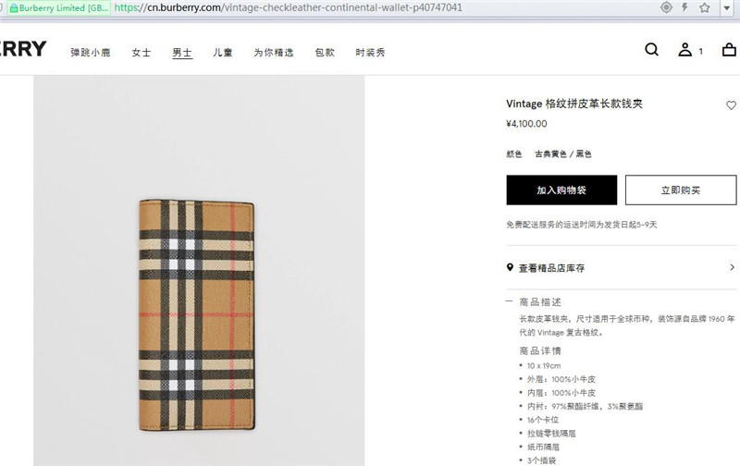The image size is (740, 466).
Task: Open the 包款 menu
Action: coord(325,53)
